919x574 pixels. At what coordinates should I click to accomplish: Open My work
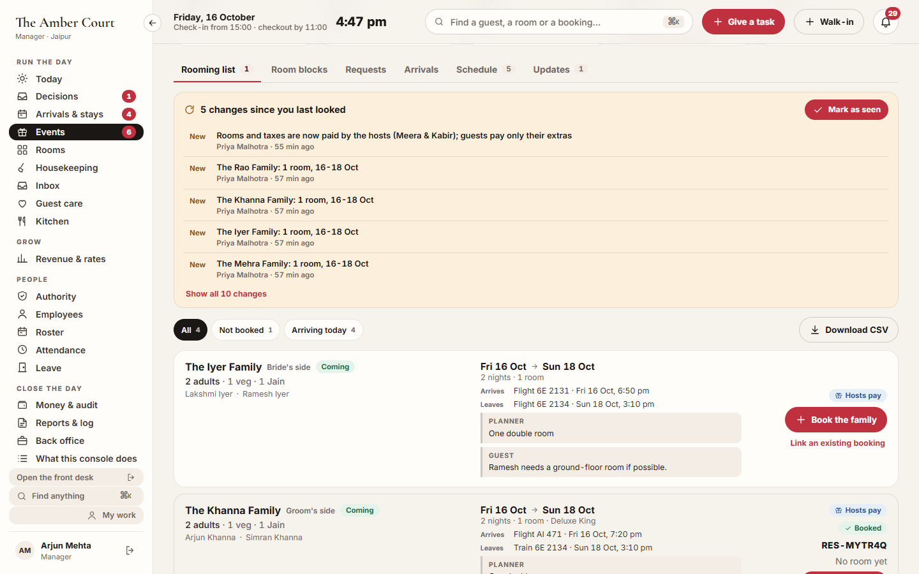point(76,515)
